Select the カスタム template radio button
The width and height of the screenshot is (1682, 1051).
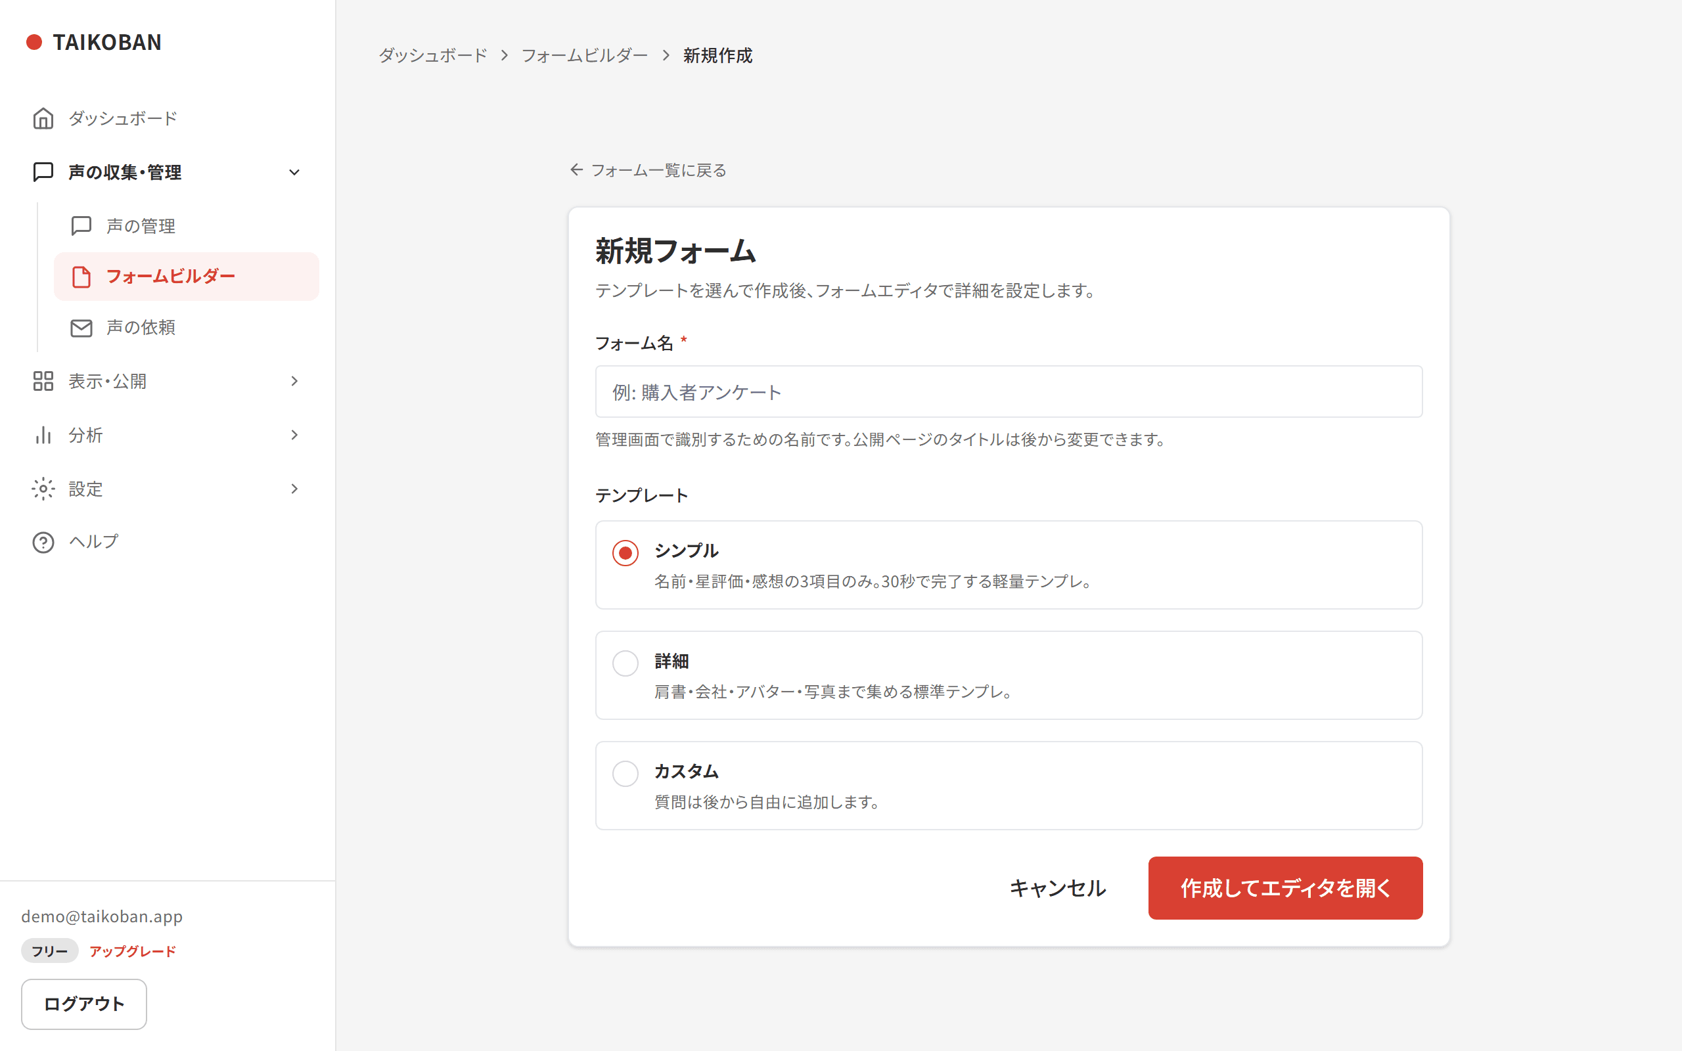pyautogui.click(x=625, y=773)
